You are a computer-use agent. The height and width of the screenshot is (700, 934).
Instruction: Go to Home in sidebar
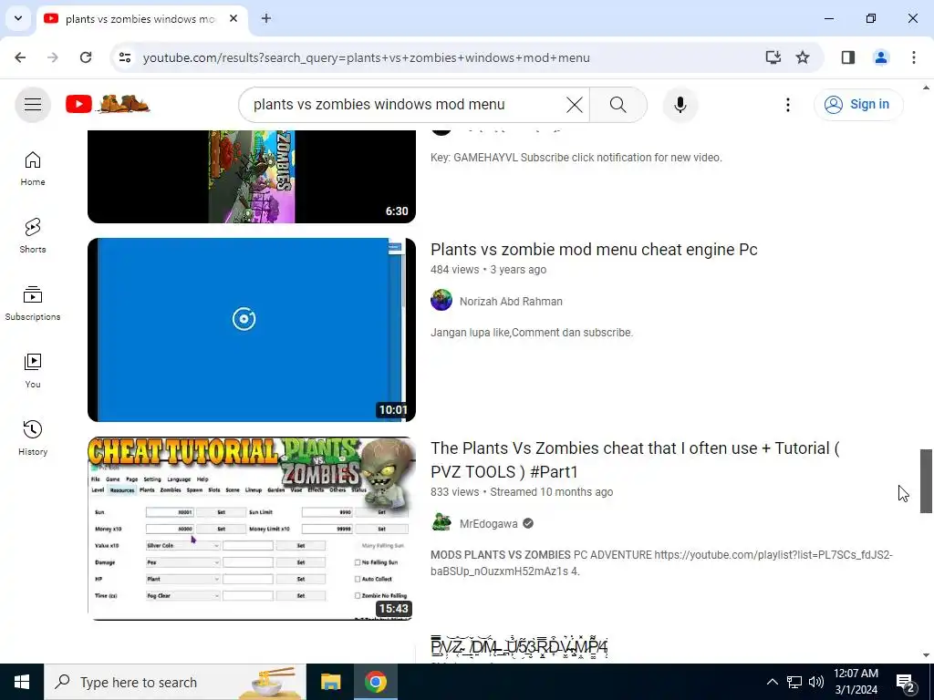coord(33,169)
